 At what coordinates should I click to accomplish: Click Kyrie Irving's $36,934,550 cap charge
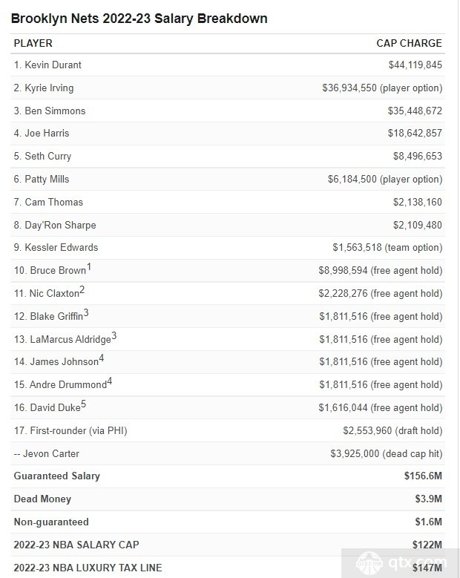point(349,88)
